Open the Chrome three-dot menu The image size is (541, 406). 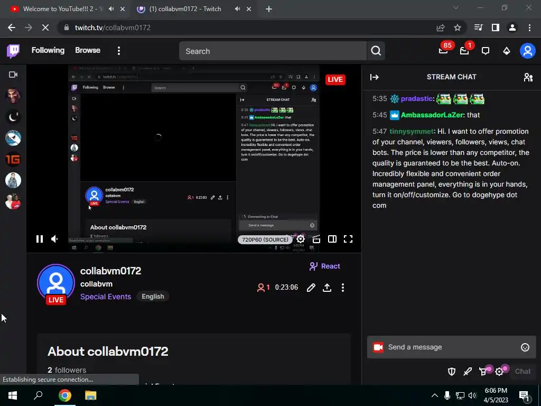[529, 27]
